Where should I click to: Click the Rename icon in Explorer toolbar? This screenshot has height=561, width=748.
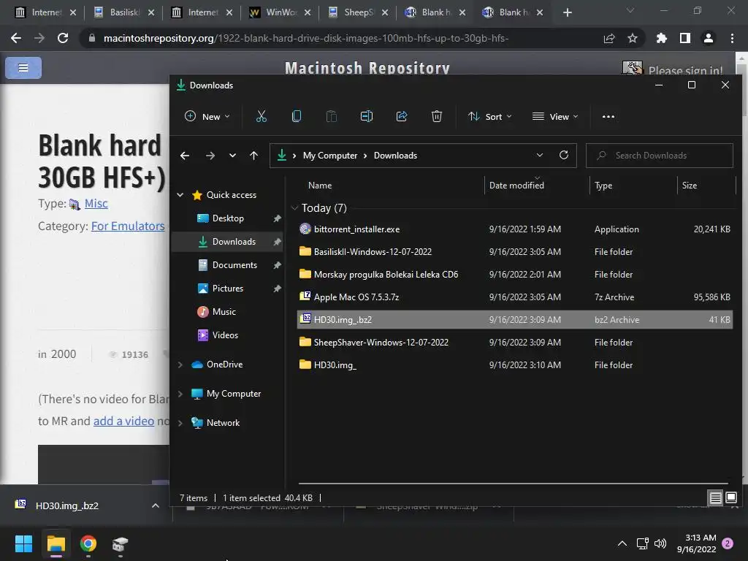point(367,116)
